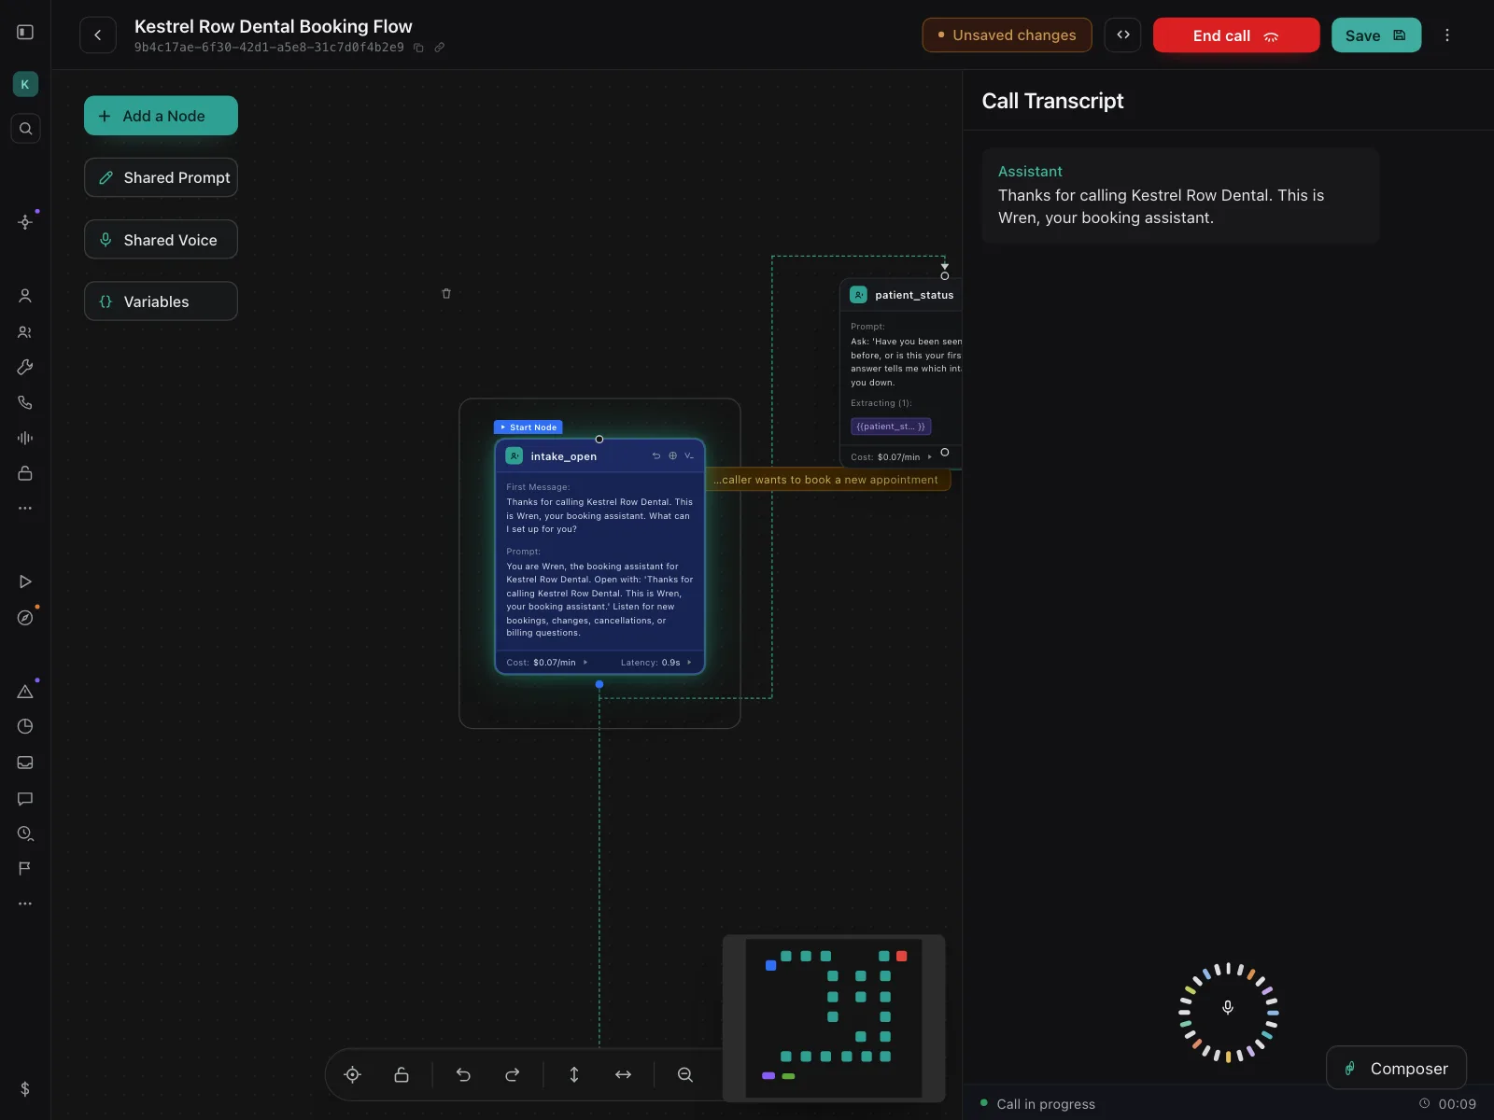Expand the upper sidebar ellipsis menu

click(x=25, y=509)
